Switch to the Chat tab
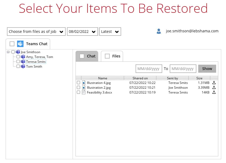Screen dimensions: 226x163 [x=87, y=56]
